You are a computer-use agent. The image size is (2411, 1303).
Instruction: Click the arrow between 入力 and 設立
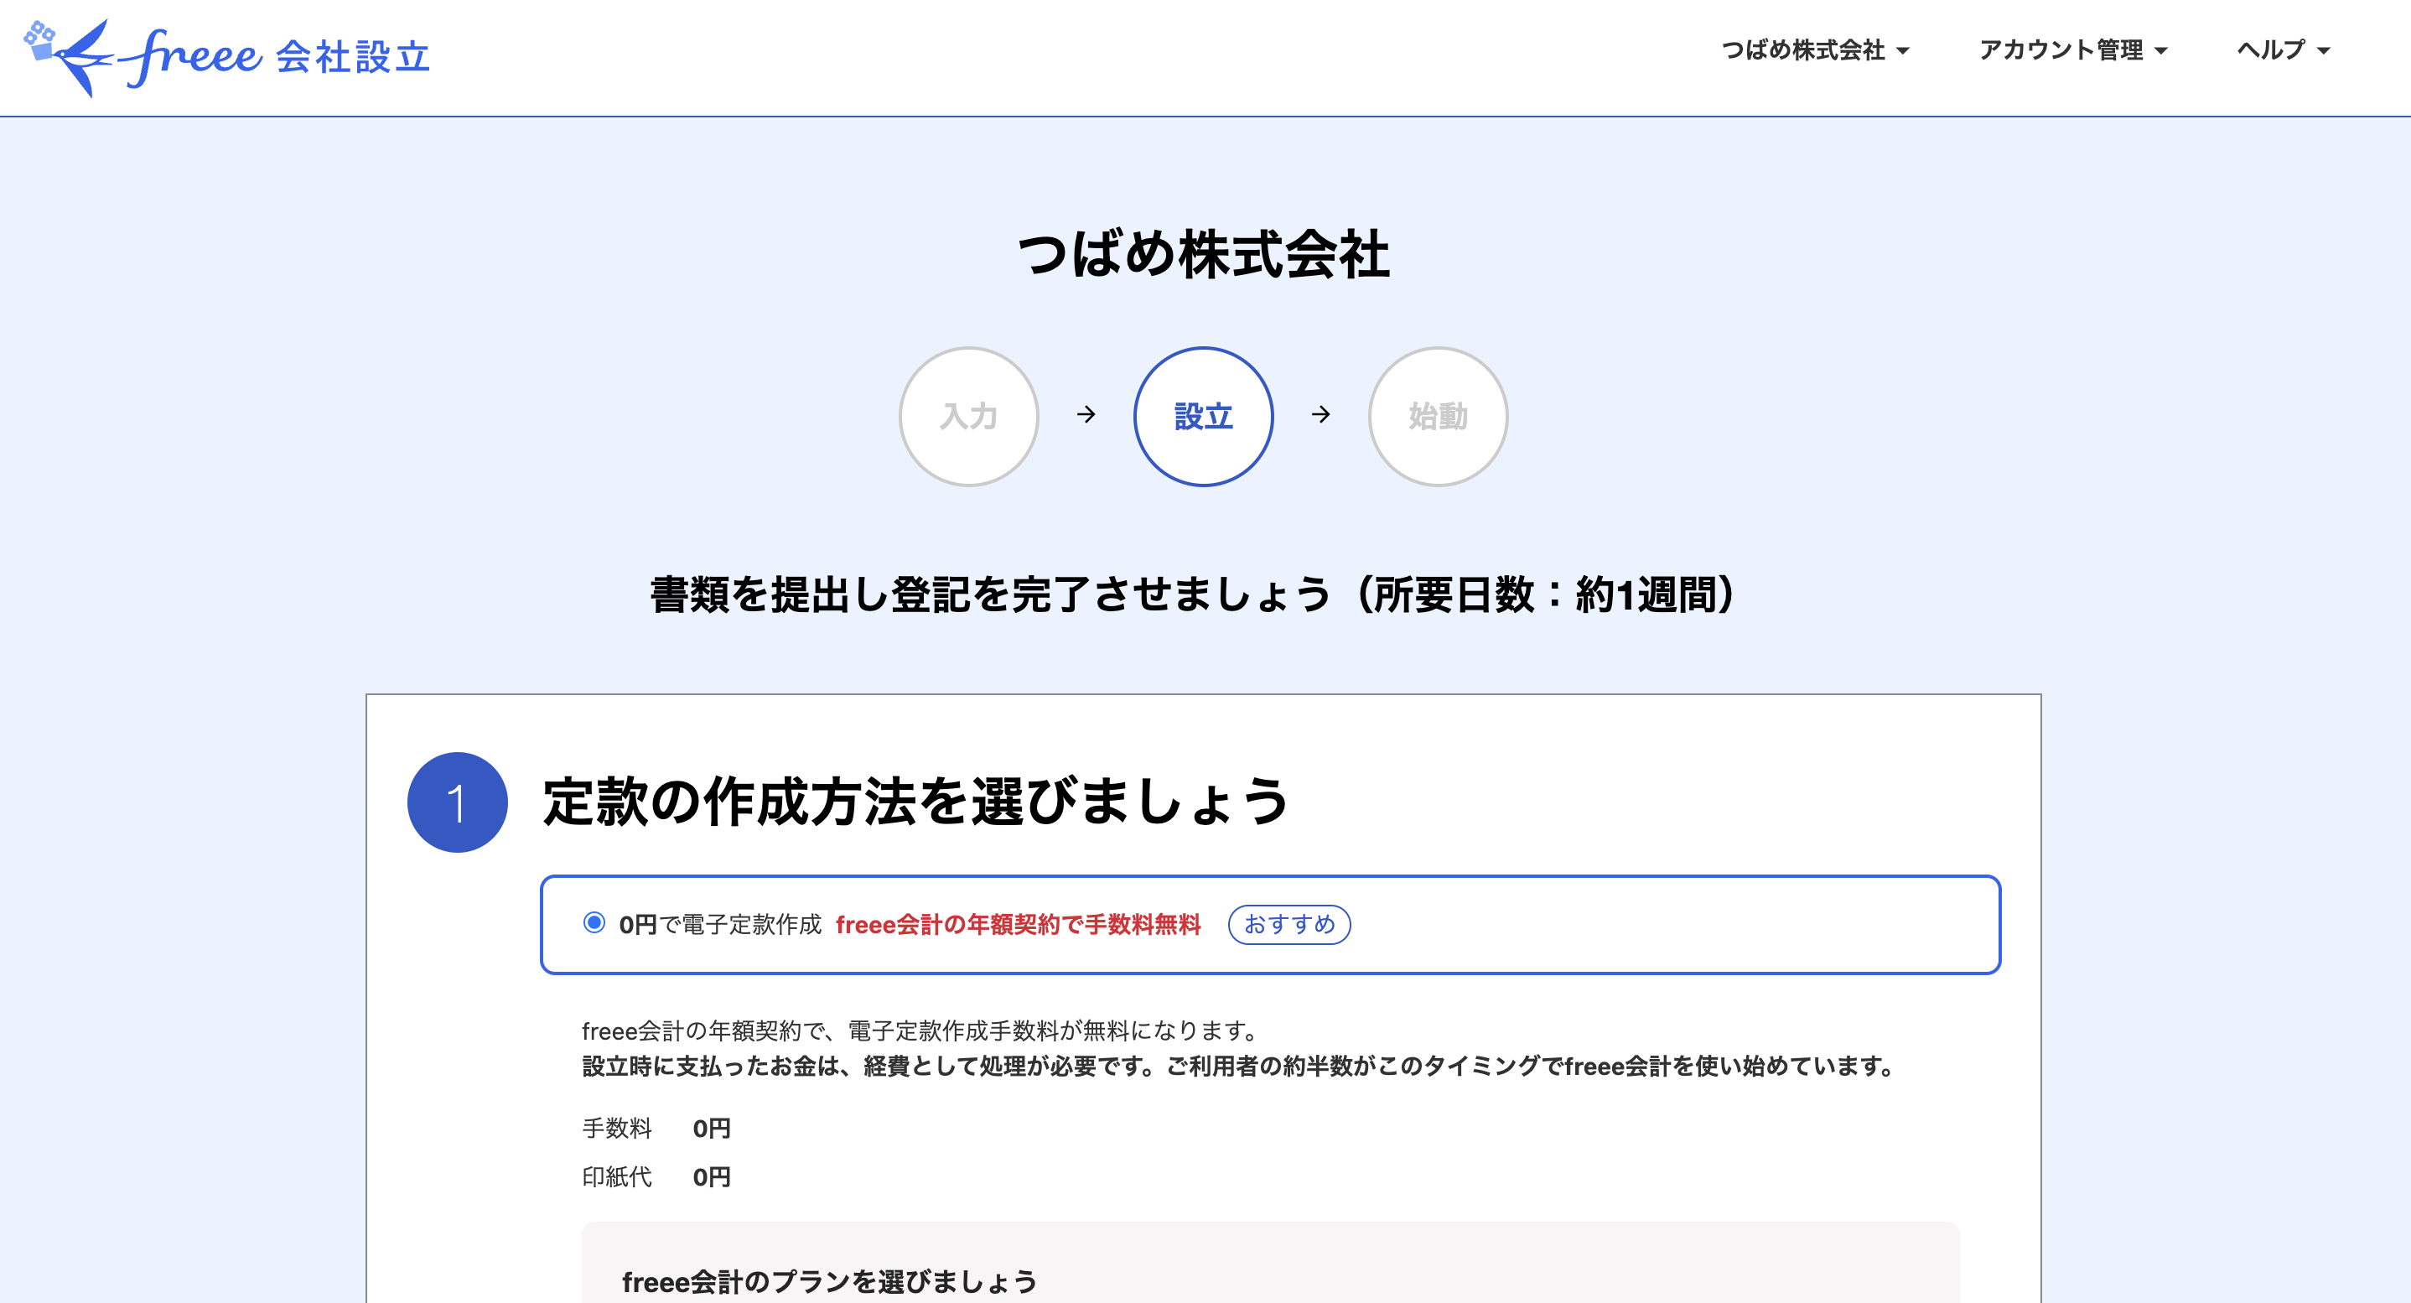(1086, 415)
